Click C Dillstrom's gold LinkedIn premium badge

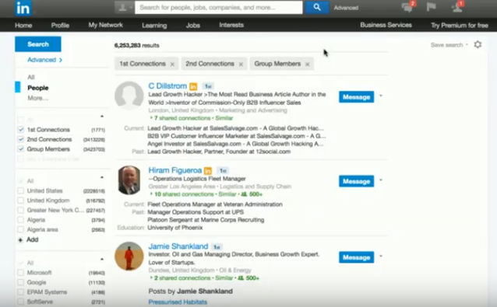click(193, 86)
